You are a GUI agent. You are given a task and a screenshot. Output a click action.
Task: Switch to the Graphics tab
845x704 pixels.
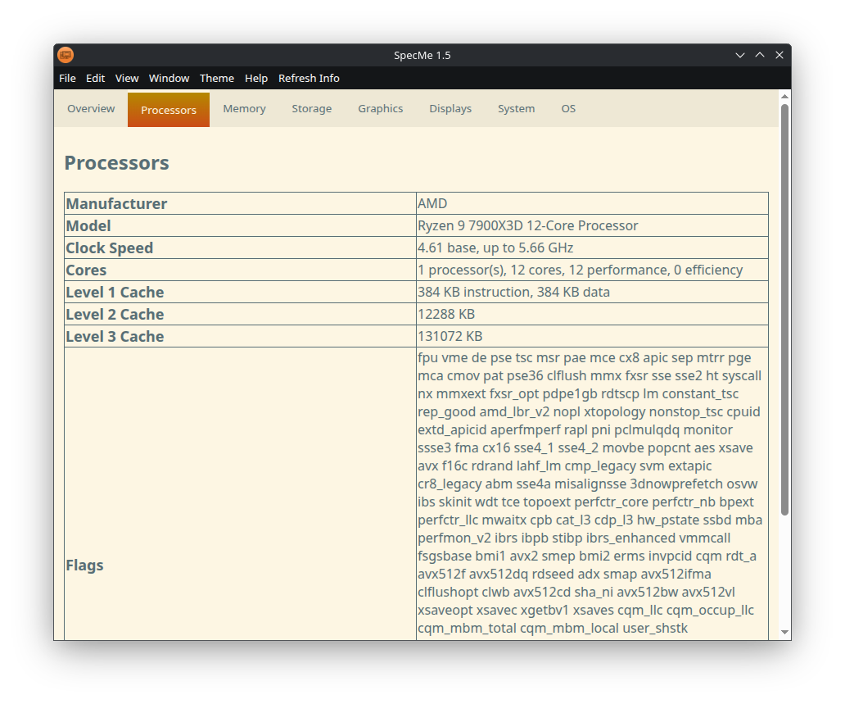coord(380,109)
